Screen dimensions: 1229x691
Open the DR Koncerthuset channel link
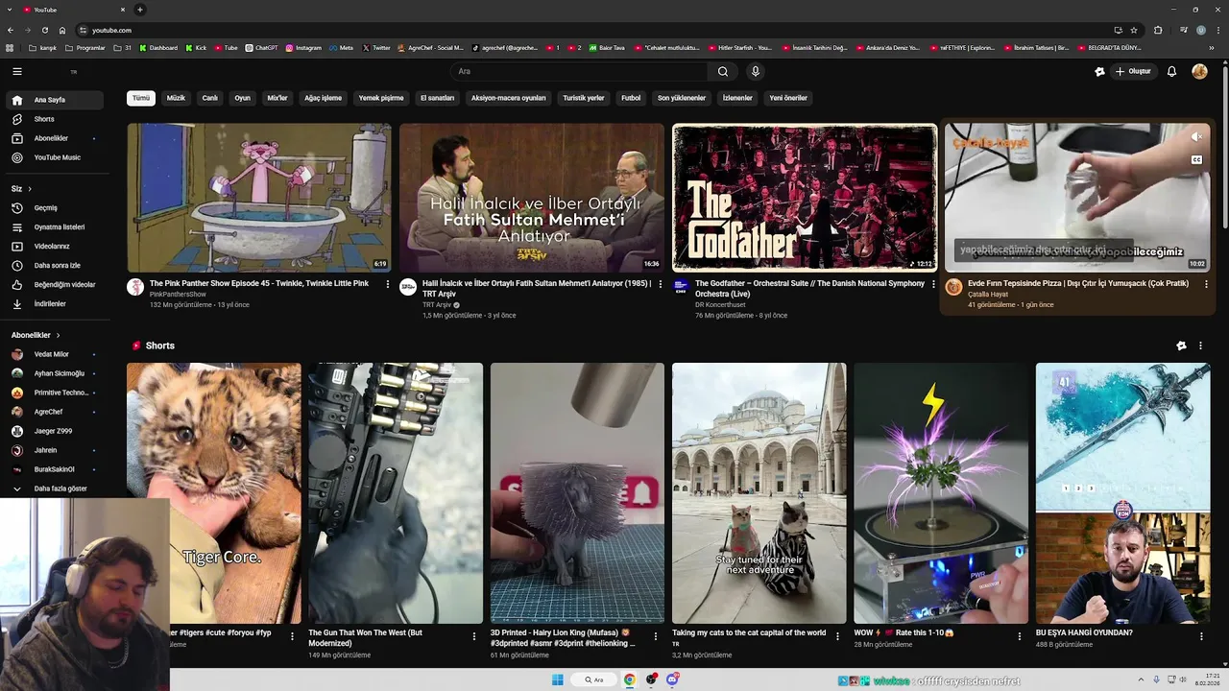tap(720, 304)
